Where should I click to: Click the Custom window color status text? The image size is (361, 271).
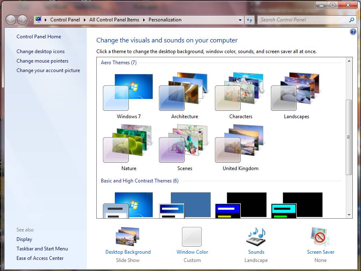(192, 260)
